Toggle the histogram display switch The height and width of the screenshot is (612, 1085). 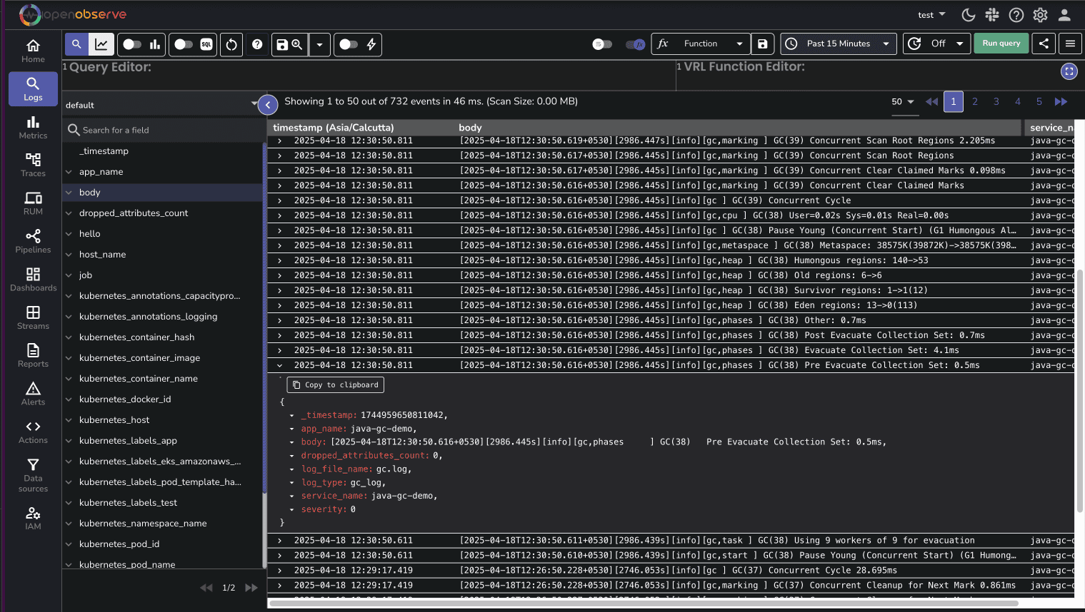132,44
